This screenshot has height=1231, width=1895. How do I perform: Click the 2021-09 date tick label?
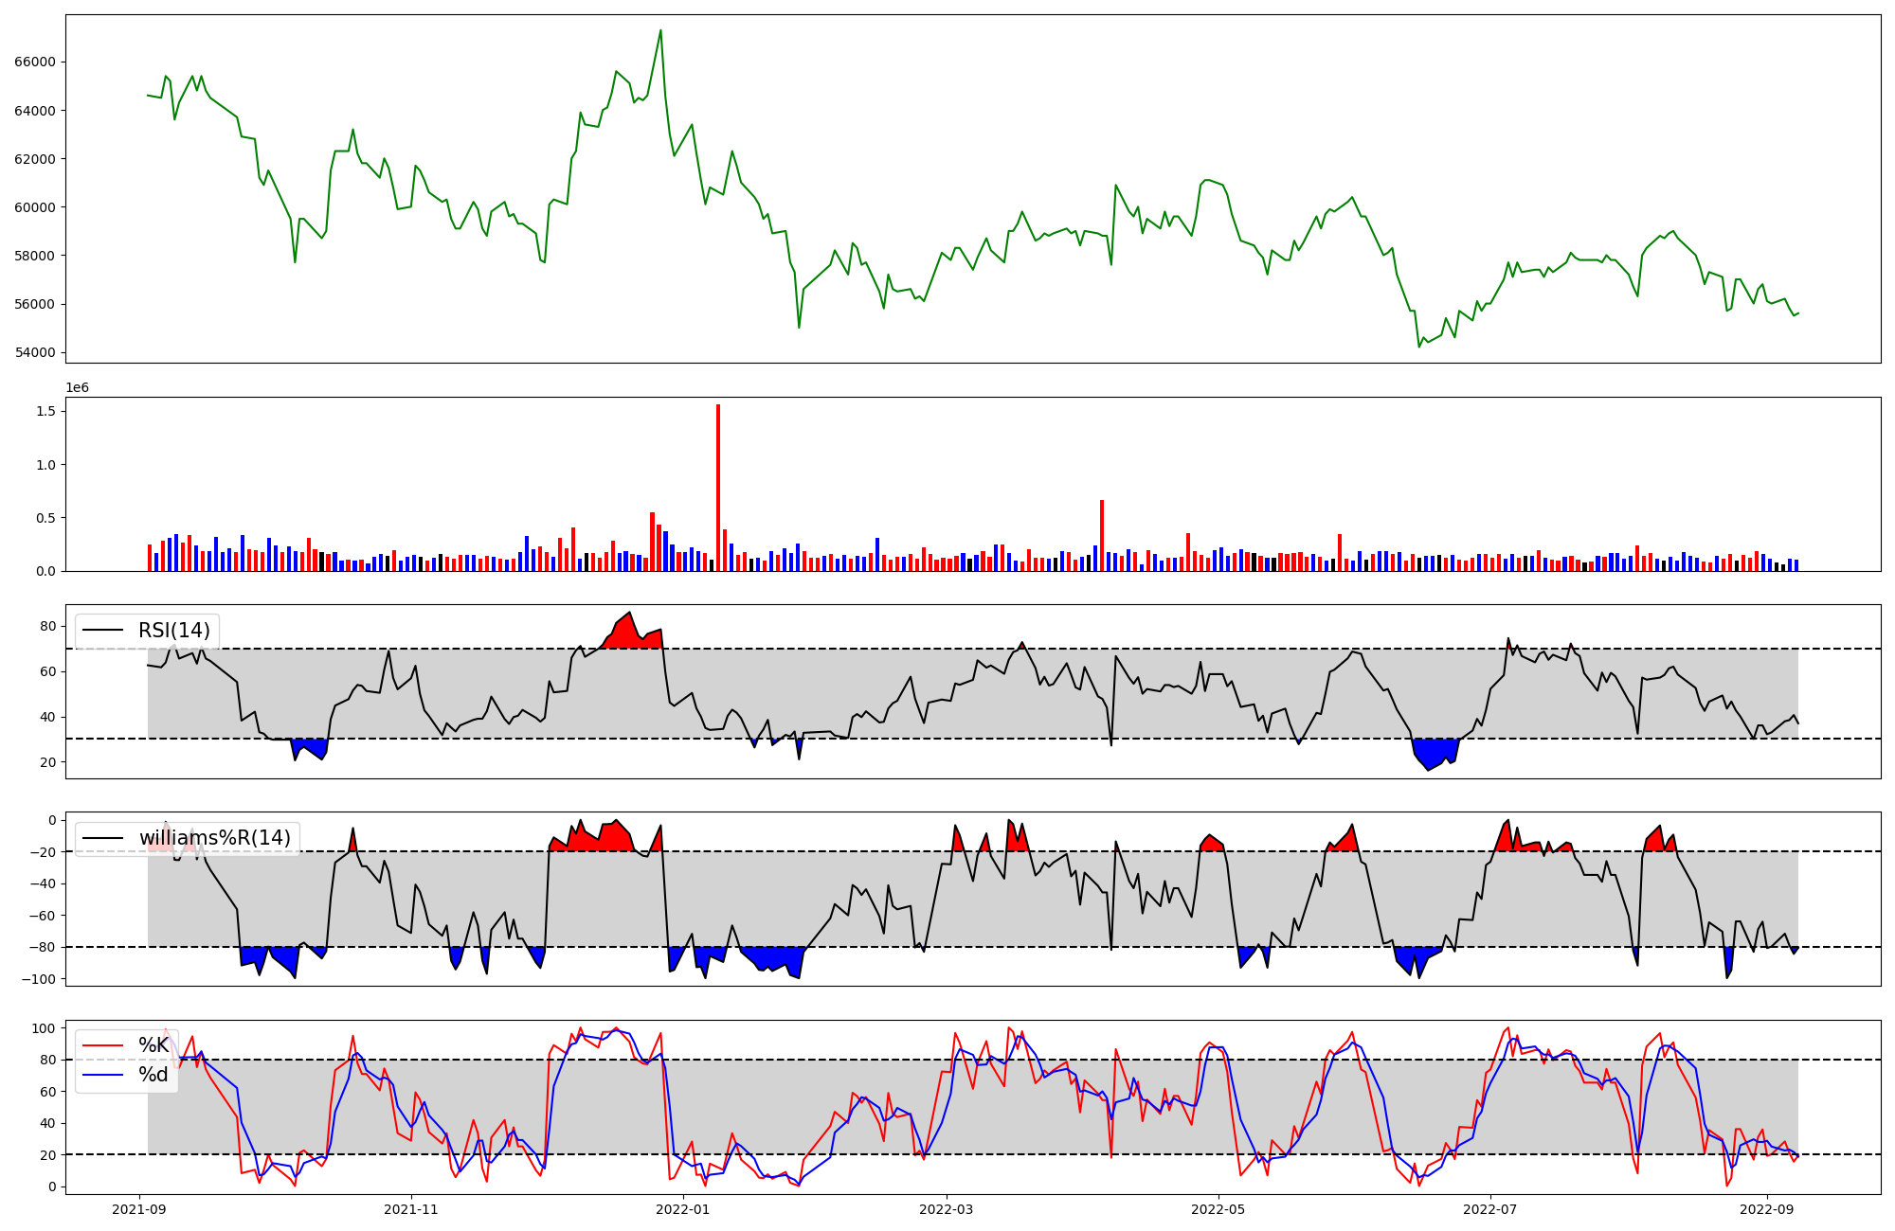[x=140, y=1209]
